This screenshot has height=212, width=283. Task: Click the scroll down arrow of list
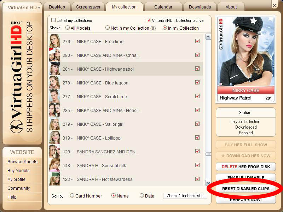click(x=208, y=183)
